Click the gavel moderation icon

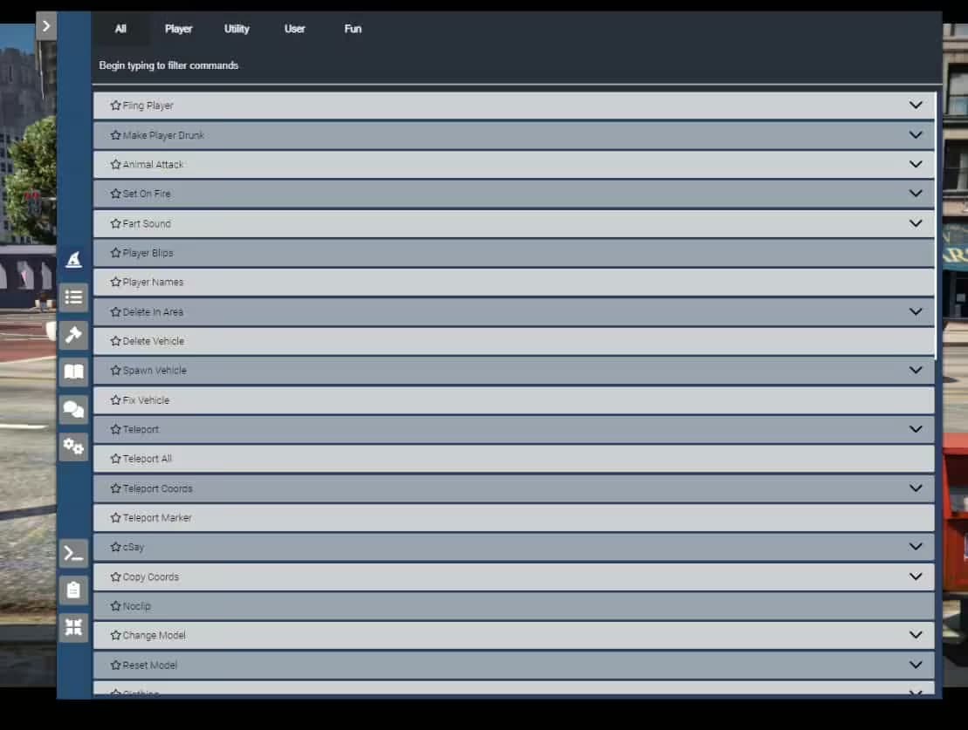pyautogui.click(x=73, y=335)
